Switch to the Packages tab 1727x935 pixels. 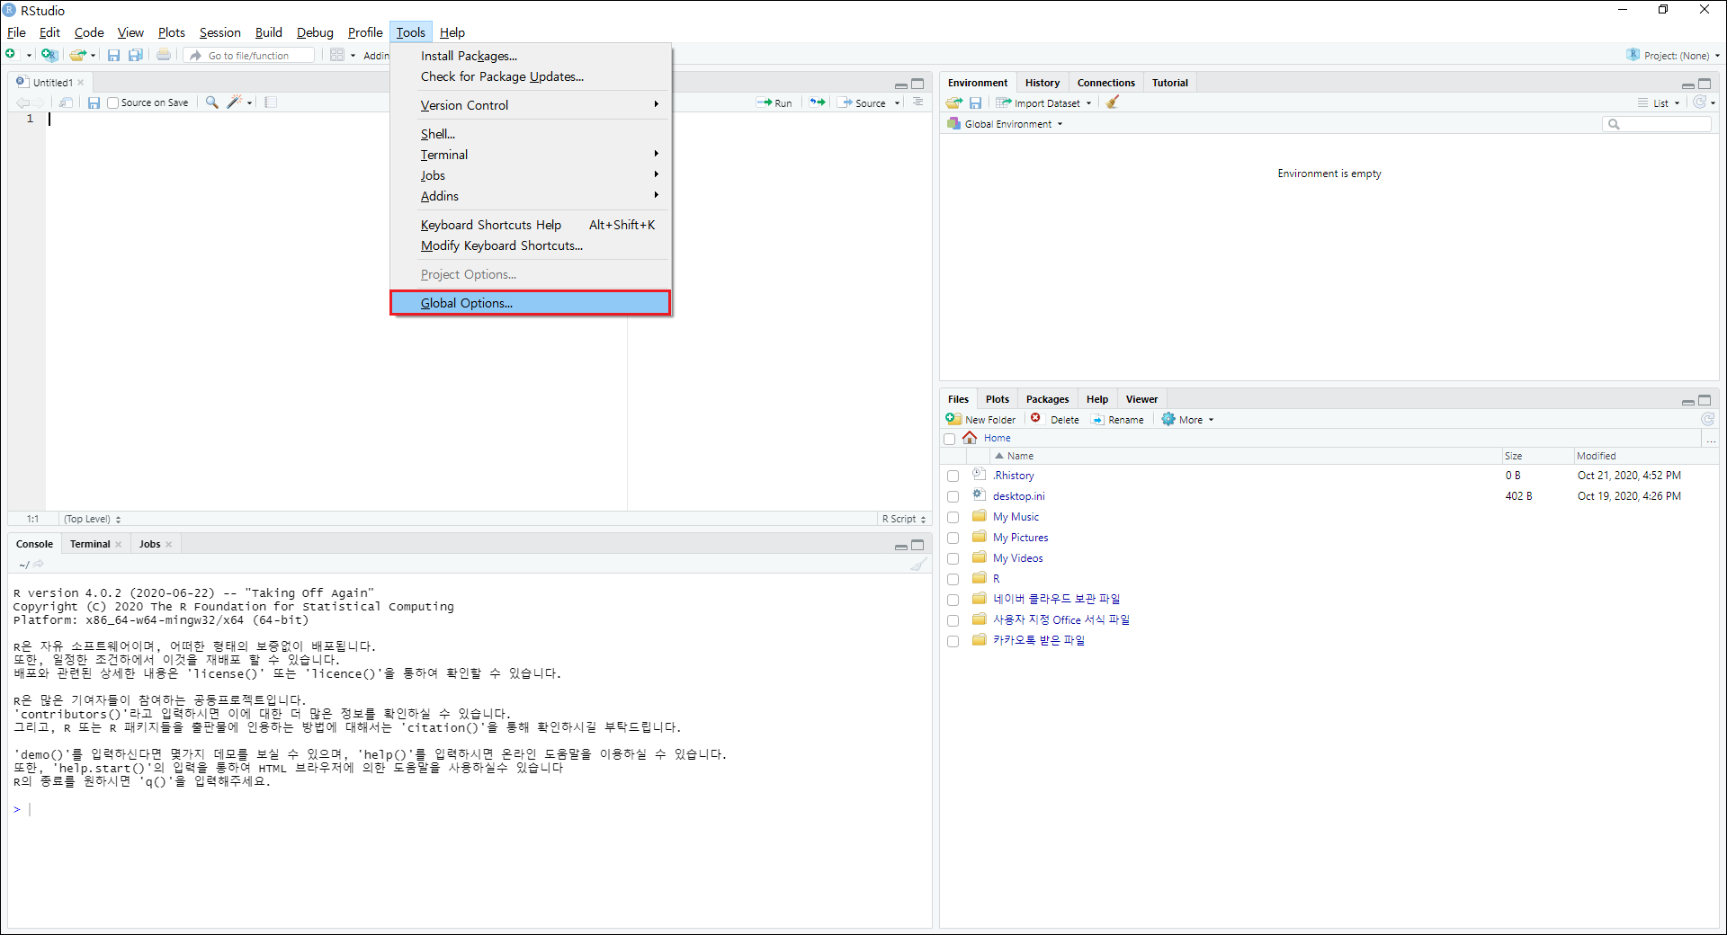point(1047,399)
